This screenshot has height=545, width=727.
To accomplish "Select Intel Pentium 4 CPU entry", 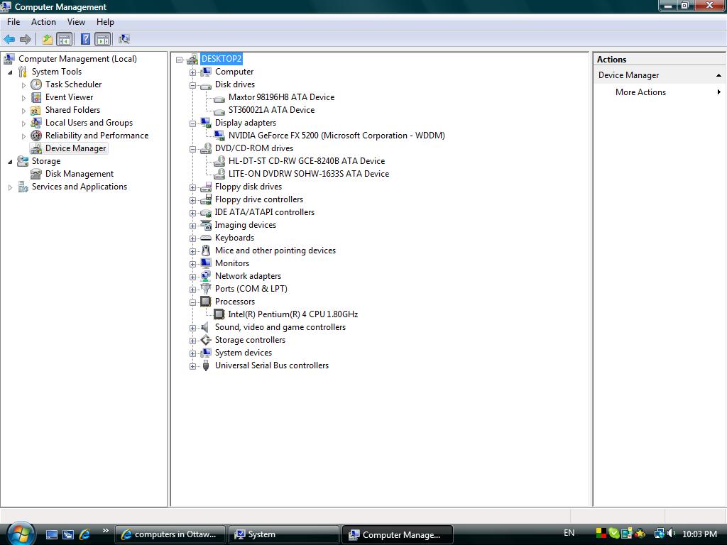I will [293, 314].
